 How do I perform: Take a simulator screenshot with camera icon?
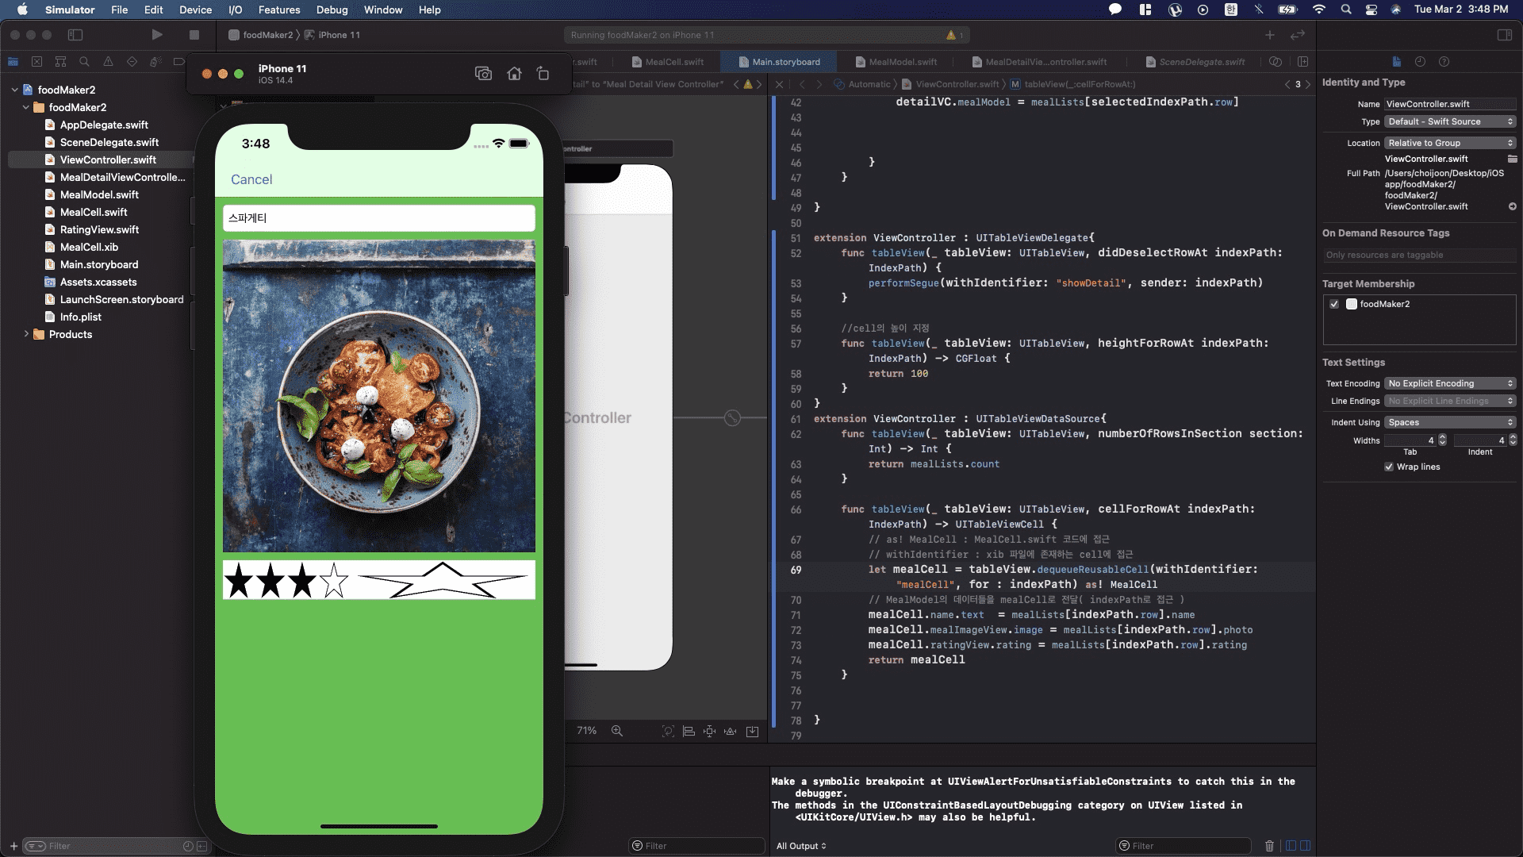[483, 74]
